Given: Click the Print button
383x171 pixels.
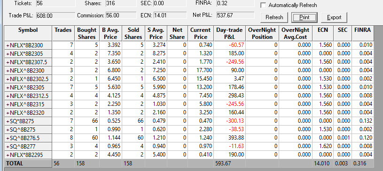Looking at the screenshot, I should [305, 17].
